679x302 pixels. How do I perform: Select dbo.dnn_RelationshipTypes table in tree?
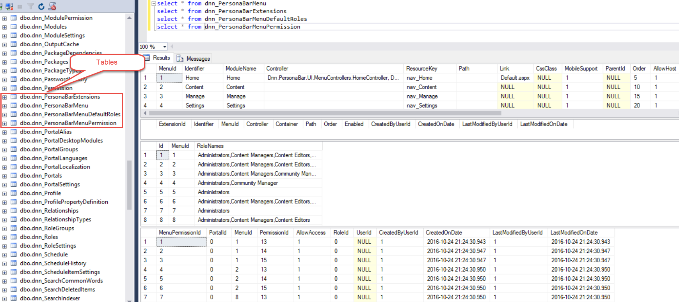click(x=55, y=219)
